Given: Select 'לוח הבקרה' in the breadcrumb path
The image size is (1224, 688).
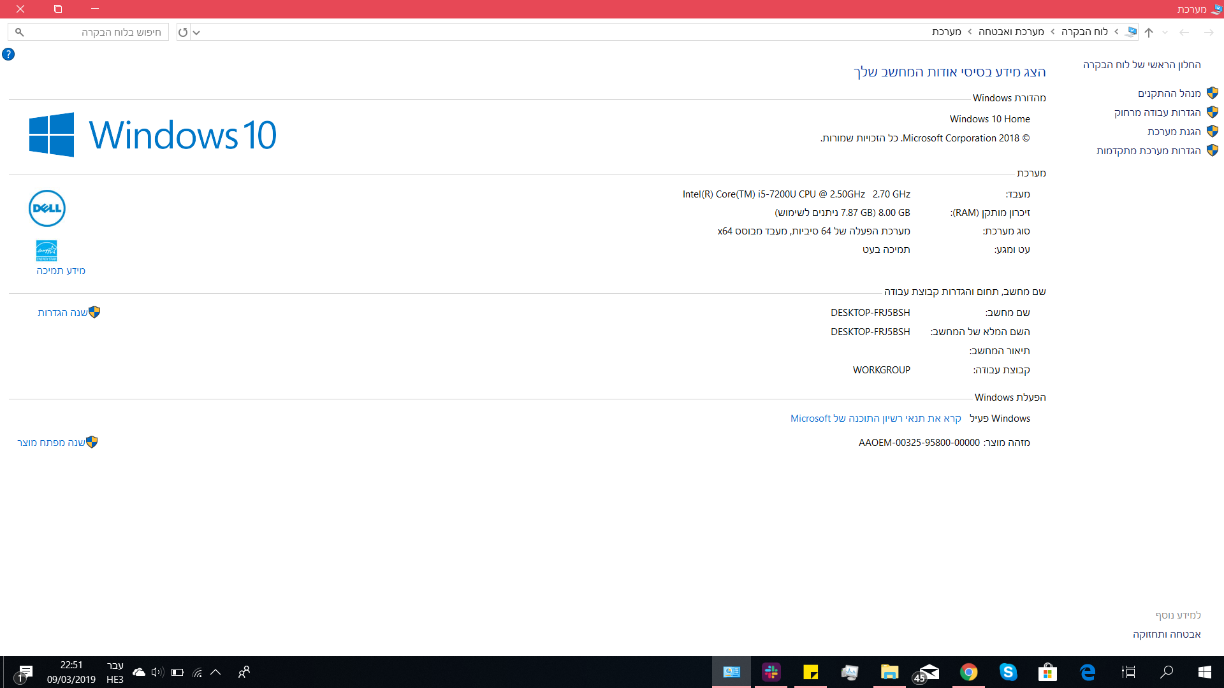Looking at the screenshot, I should point(1084,32).
